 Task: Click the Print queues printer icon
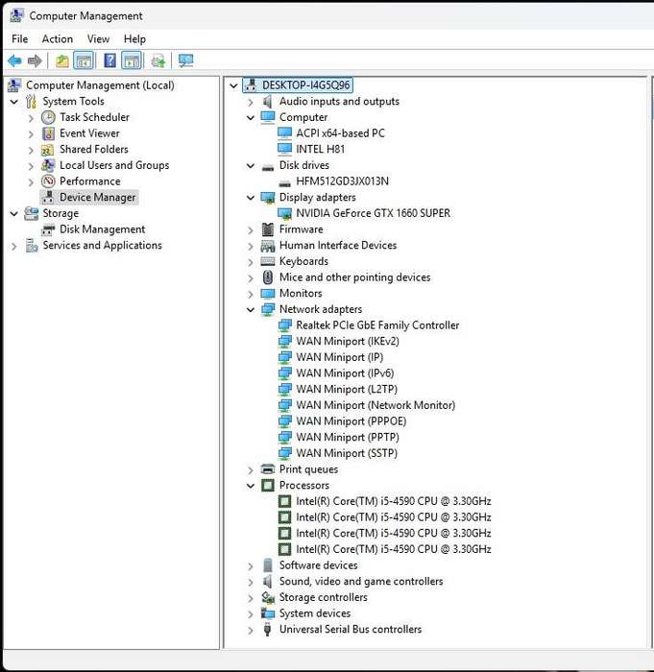click(268, 469)
